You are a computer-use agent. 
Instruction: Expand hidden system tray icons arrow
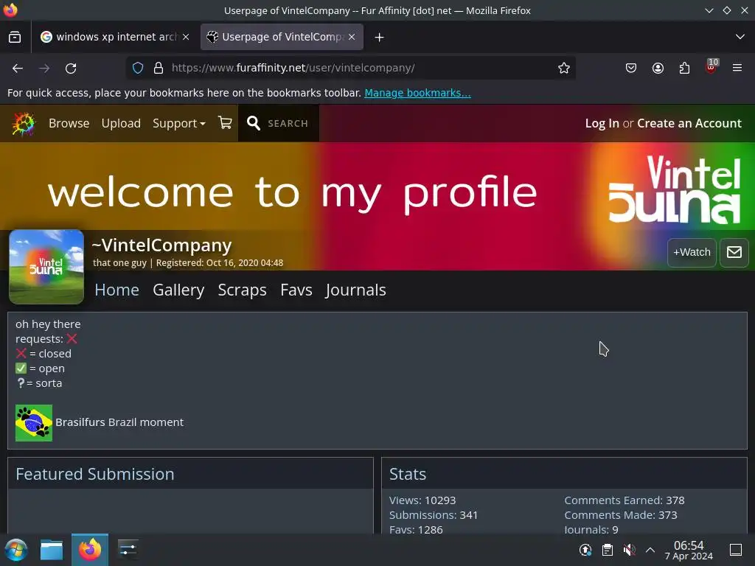tap(650, 550)
